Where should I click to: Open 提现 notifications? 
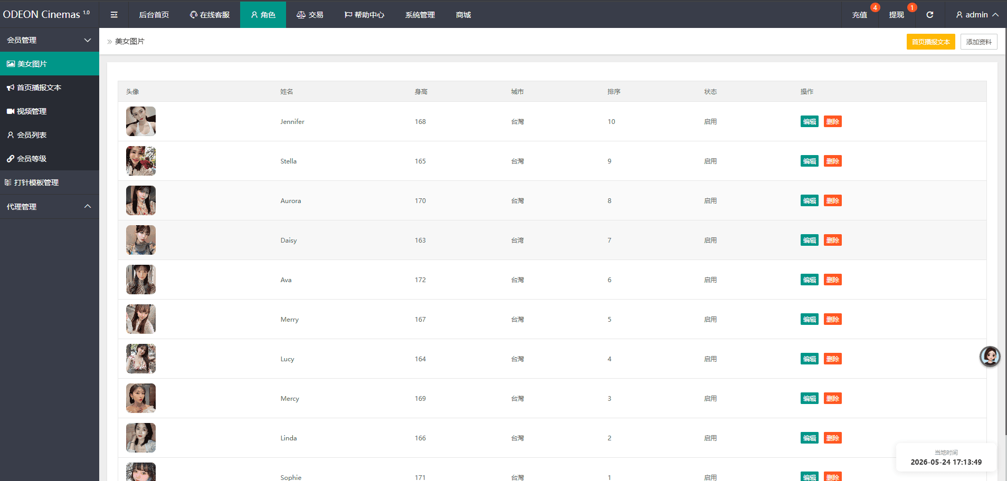(897, 15)
